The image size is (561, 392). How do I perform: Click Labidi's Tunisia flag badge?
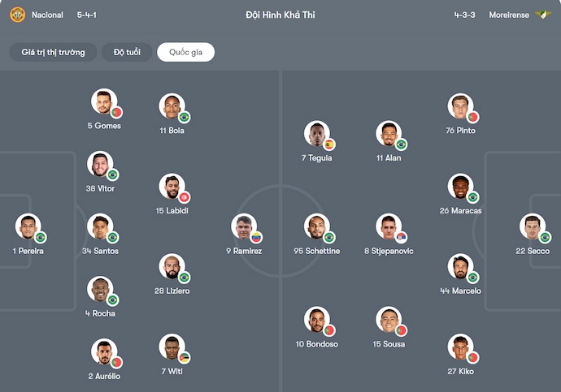point(185,197)
